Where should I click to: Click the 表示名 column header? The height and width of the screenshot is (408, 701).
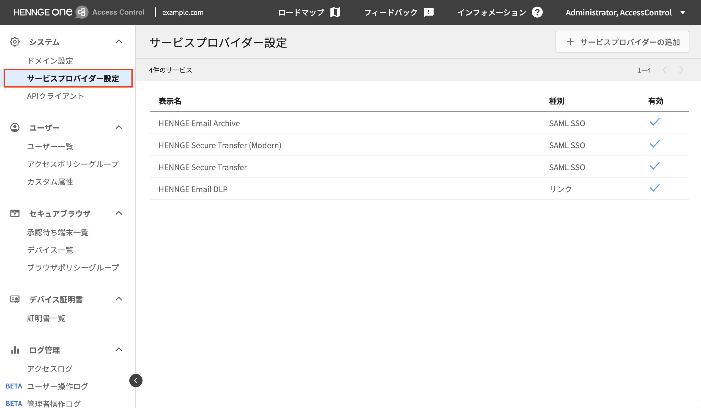click(170, 101)
